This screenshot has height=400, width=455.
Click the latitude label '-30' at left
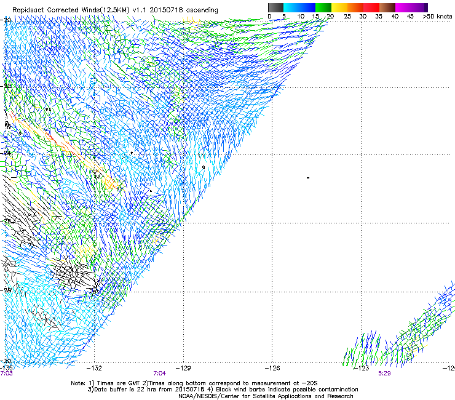click(6, 361)
